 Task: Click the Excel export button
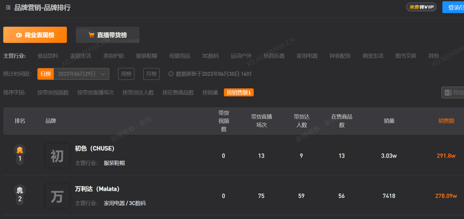(x=453, y=93)
